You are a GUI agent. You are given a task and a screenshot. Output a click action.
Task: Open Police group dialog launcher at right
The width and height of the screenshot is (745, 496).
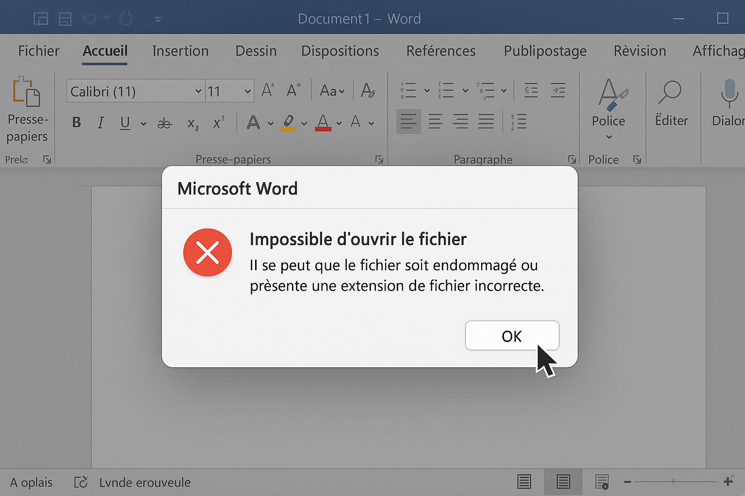coord(637,159)
